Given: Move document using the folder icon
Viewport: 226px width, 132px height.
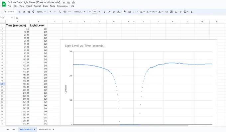Looking at the screenshot, I should click(68, 2).
